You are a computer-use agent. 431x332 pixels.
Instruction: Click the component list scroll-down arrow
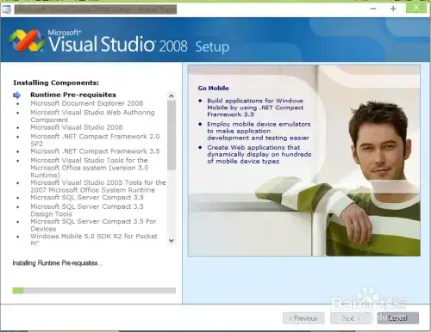(172, 241)
